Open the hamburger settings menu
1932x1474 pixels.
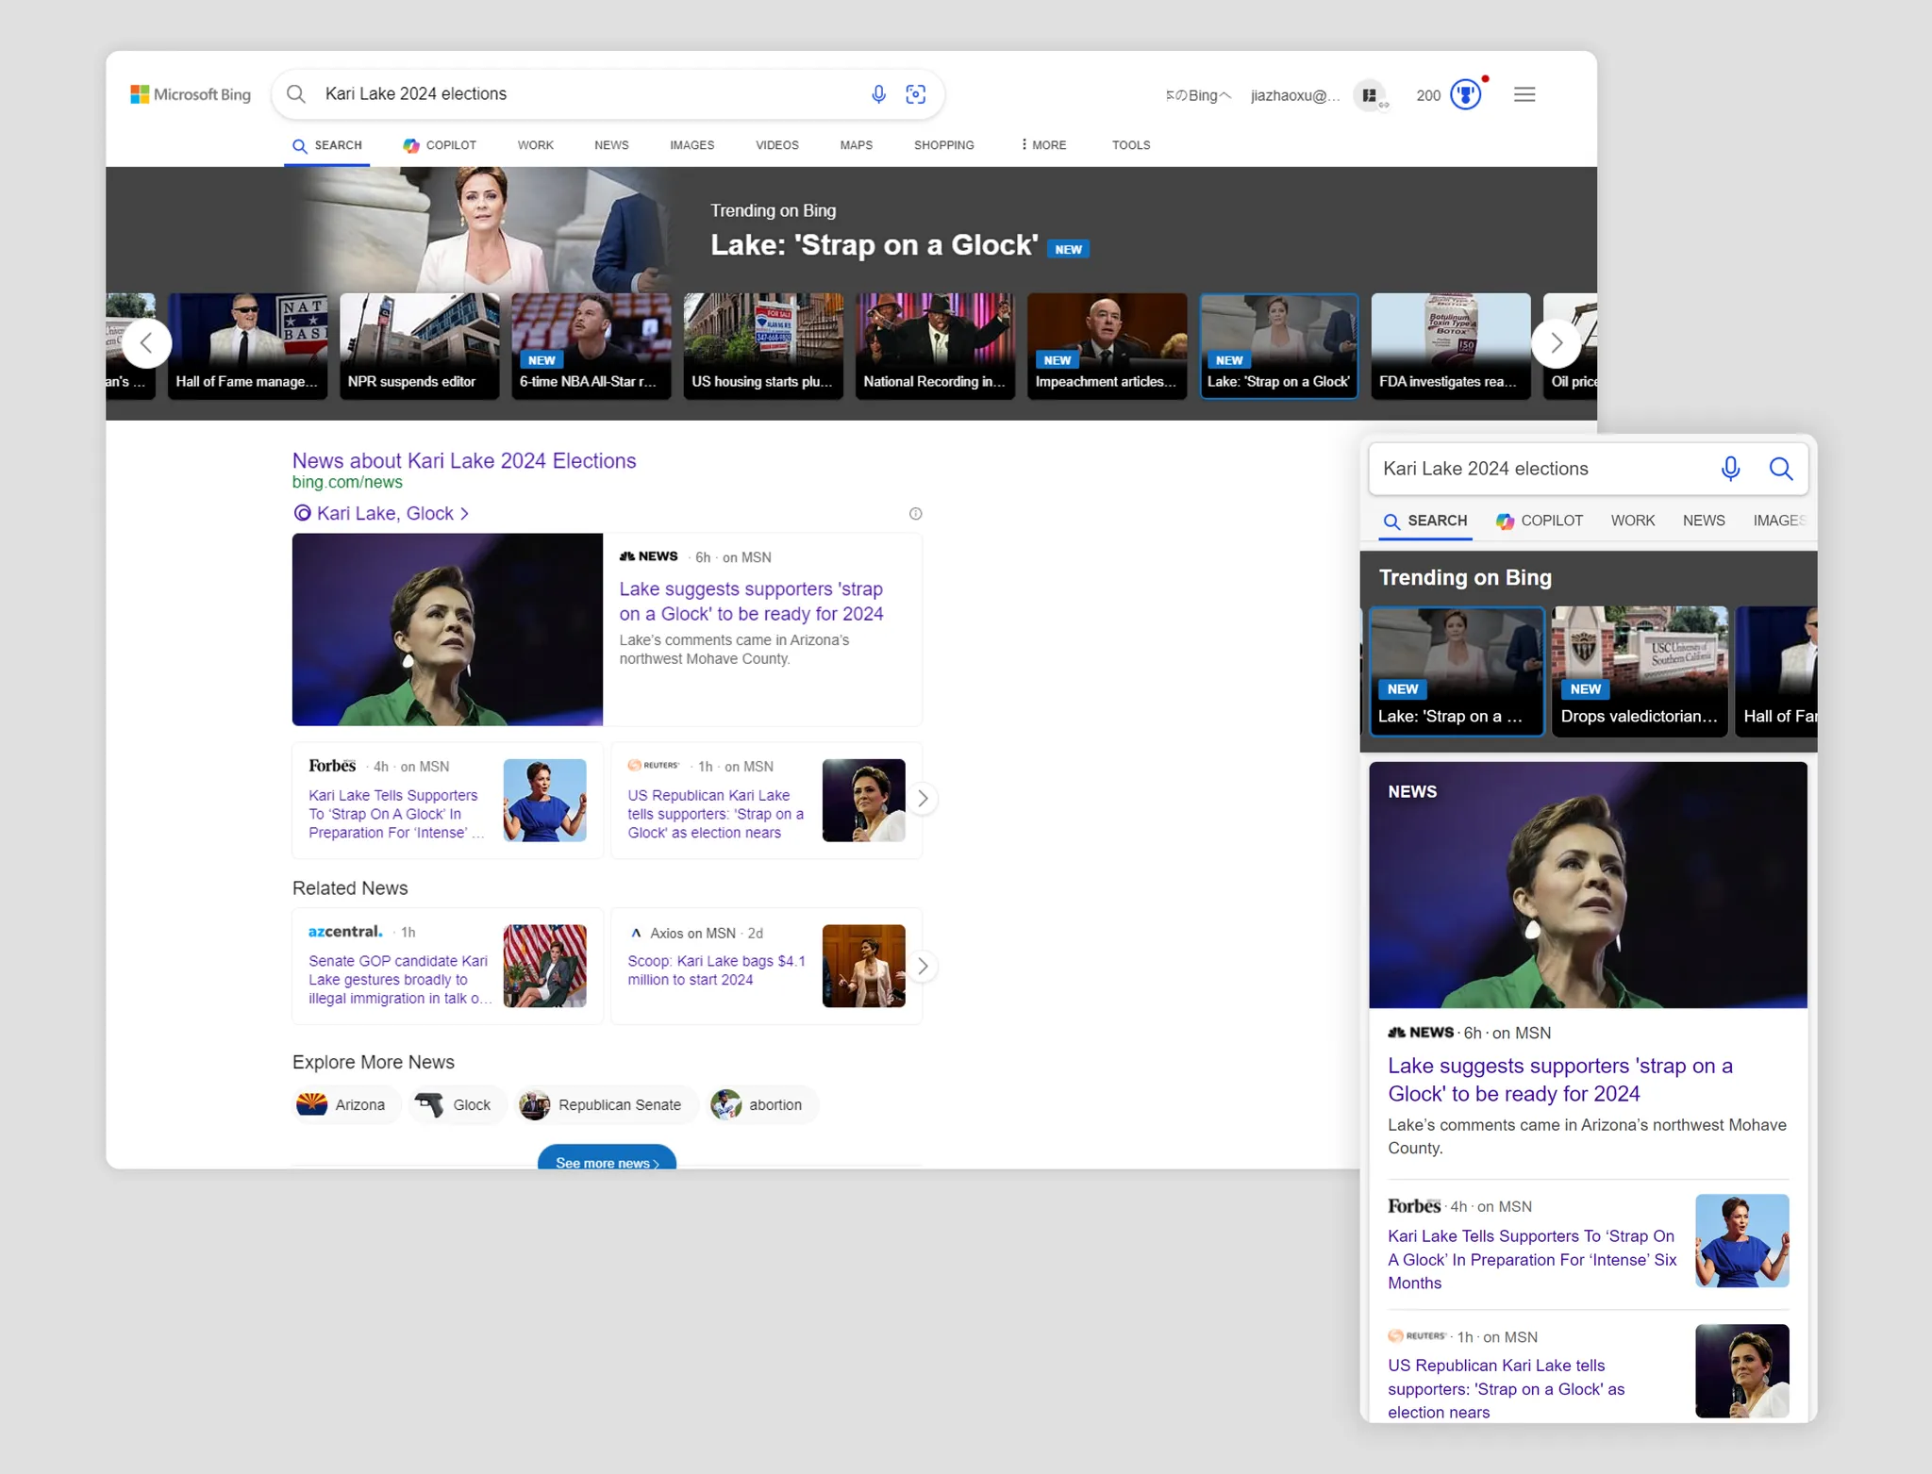[1524, 93]
